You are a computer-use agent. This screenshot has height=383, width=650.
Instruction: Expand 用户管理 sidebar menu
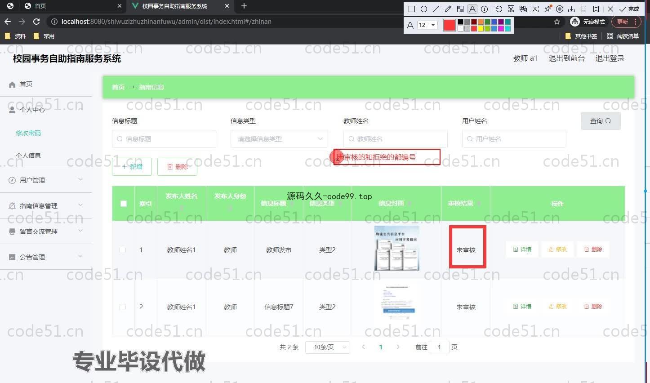[46, 180]
